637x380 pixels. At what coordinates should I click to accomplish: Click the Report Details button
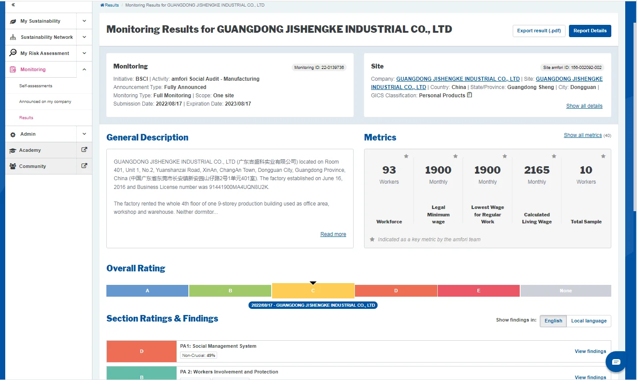click(x=589, y=31)
